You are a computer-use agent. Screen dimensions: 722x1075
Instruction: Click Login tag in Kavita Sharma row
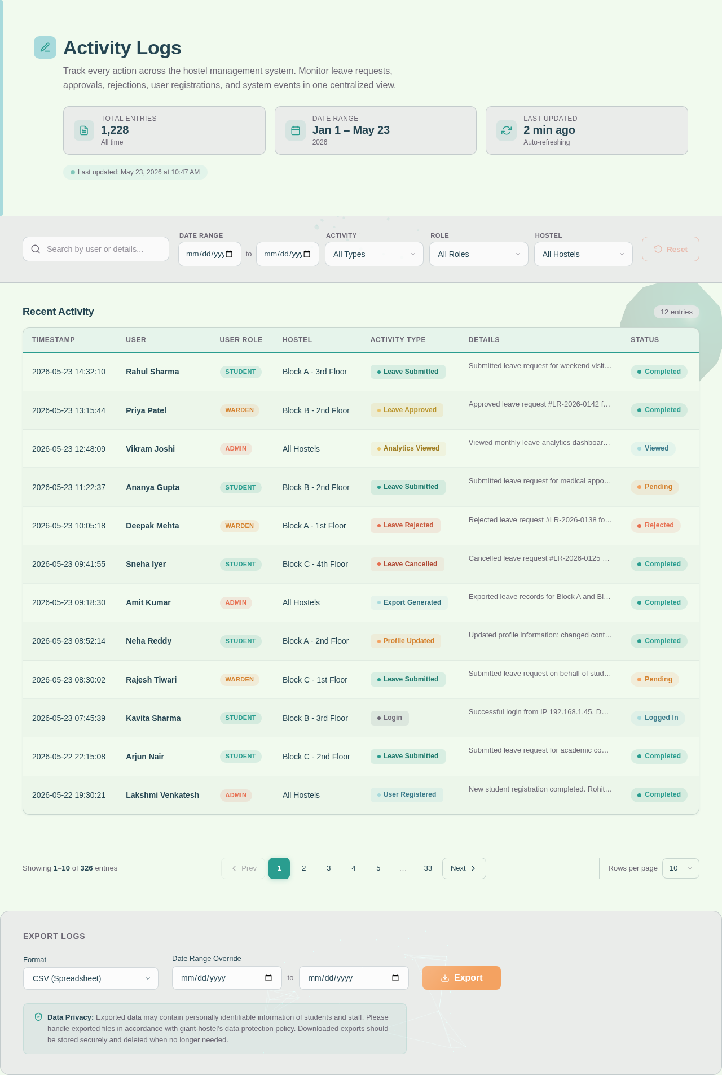click(x=390, y=718)
